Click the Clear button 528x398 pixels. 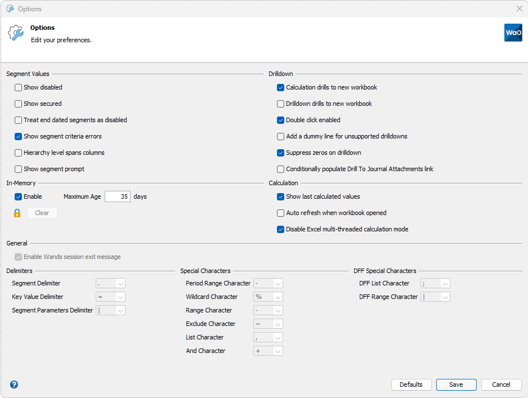tap(42, 213)
